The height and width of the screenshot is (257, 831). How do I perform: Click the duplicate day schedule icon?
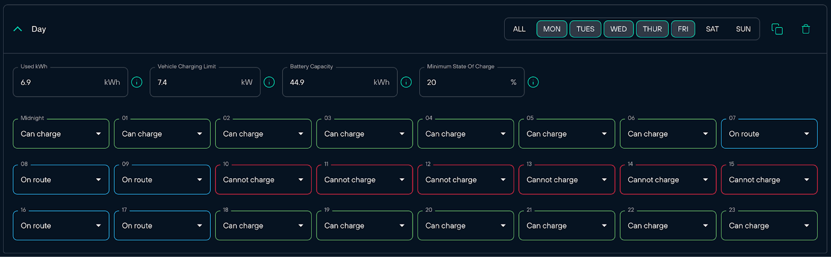pos(777,29)
